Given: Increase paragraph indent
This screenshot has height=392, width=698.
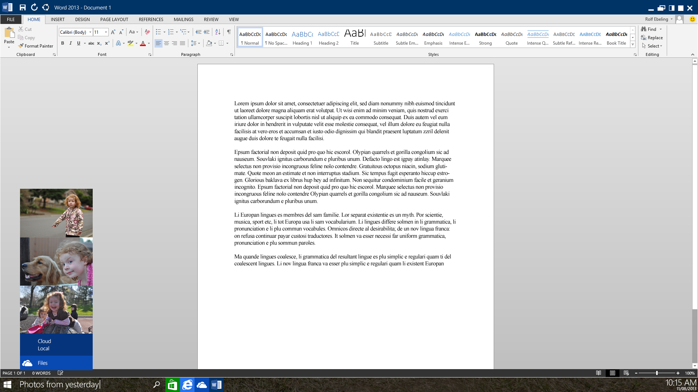Looking at the screenshot, I should pyautogui.click(x=206, y=32).
